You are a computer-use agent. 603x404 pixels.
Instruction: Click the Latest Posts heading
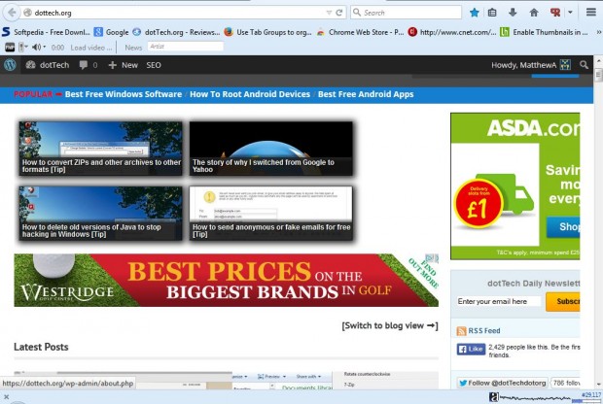[x=41, y=347]
